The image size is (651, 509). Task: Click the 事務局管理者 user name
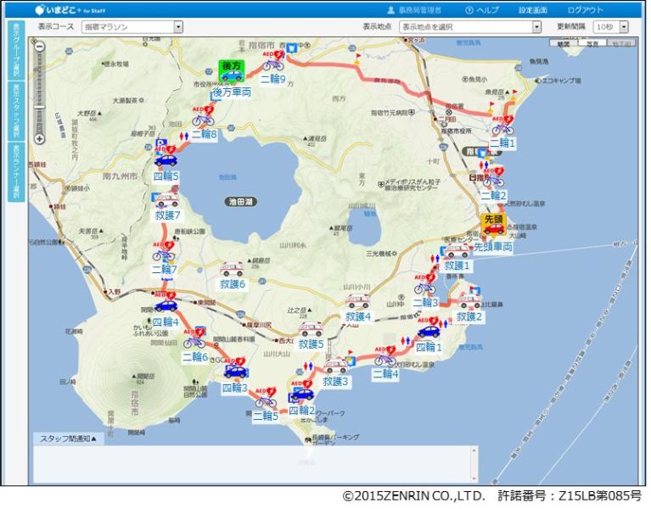point(414,10)
